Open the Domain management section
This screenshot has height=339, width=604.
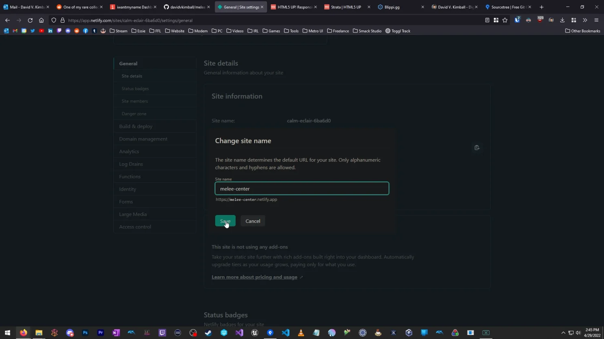(x=143, y=139)
